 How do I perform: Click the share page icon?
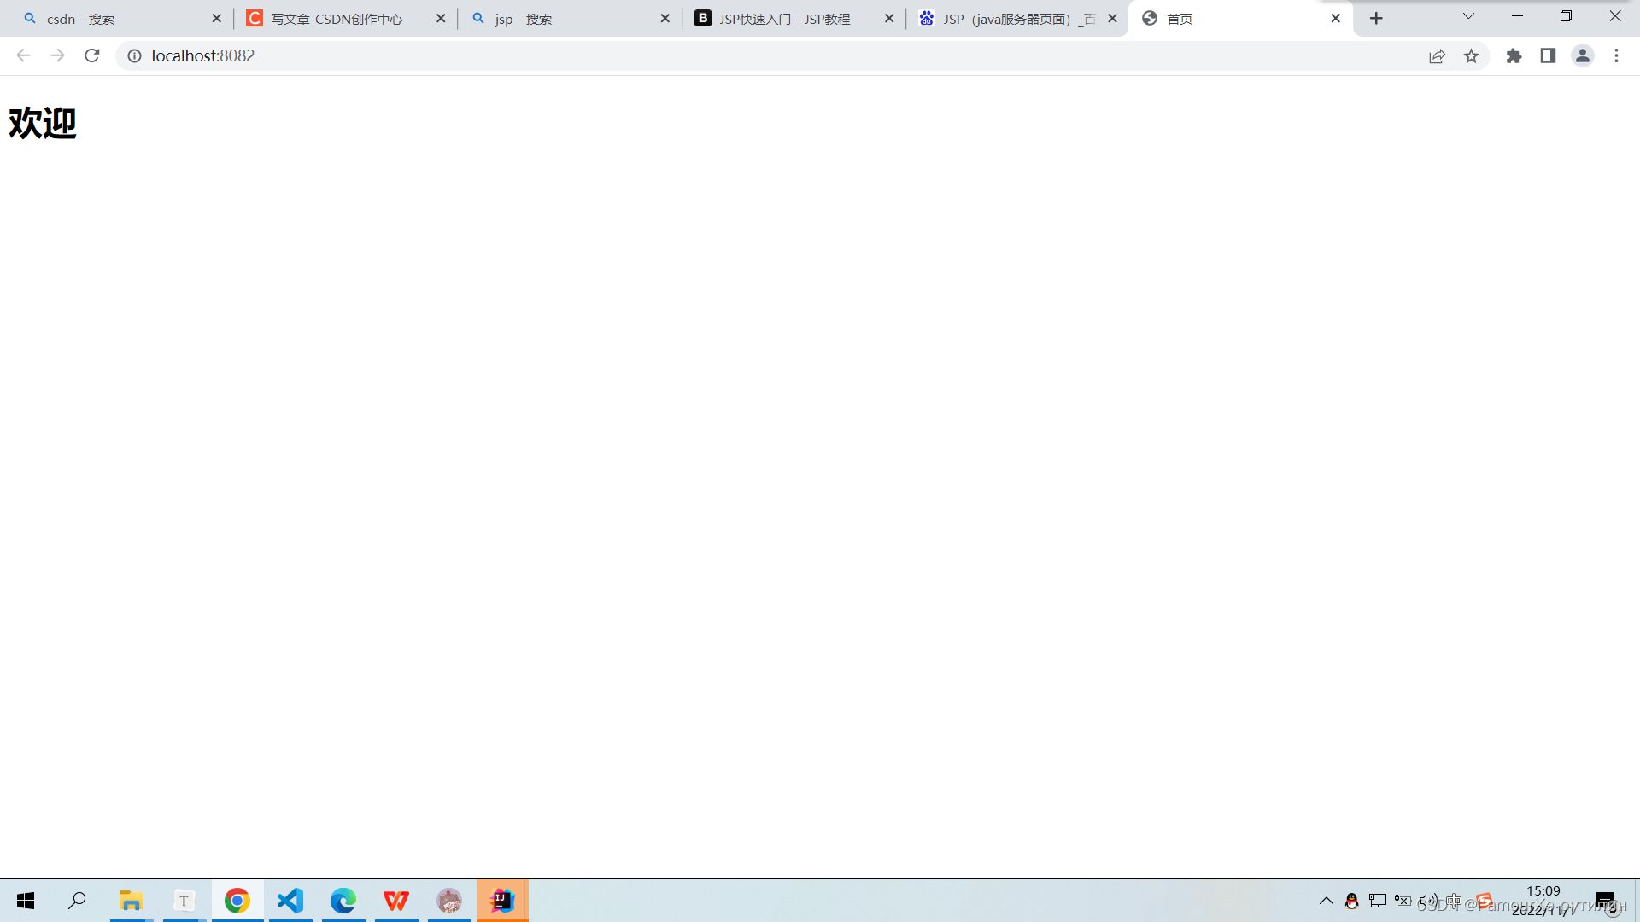point(1437,55)
